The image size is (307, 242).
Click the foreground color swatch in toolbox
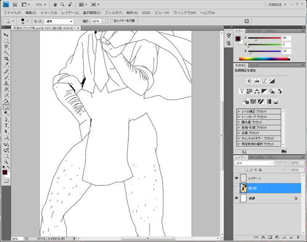pos(5,172)
